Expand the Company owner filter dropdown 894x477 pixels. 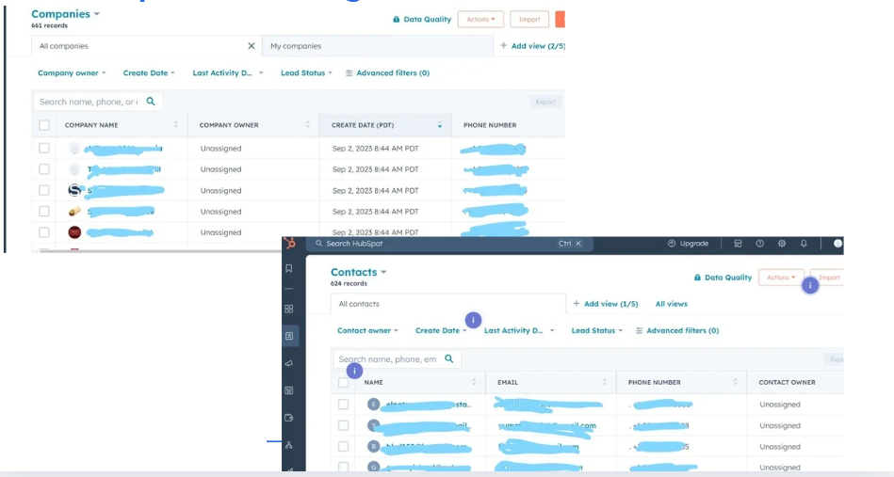coord(72,73)
